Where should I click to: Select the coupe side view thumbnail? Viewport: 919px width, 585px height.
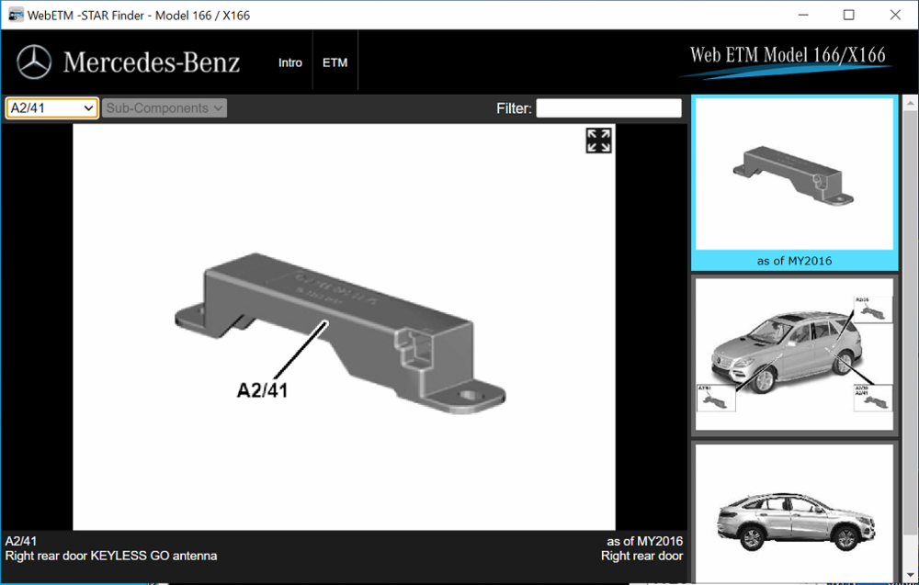click(x=794, y=510)
